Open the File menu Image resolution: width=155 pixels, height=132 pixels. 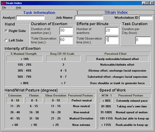pos(4,8)
